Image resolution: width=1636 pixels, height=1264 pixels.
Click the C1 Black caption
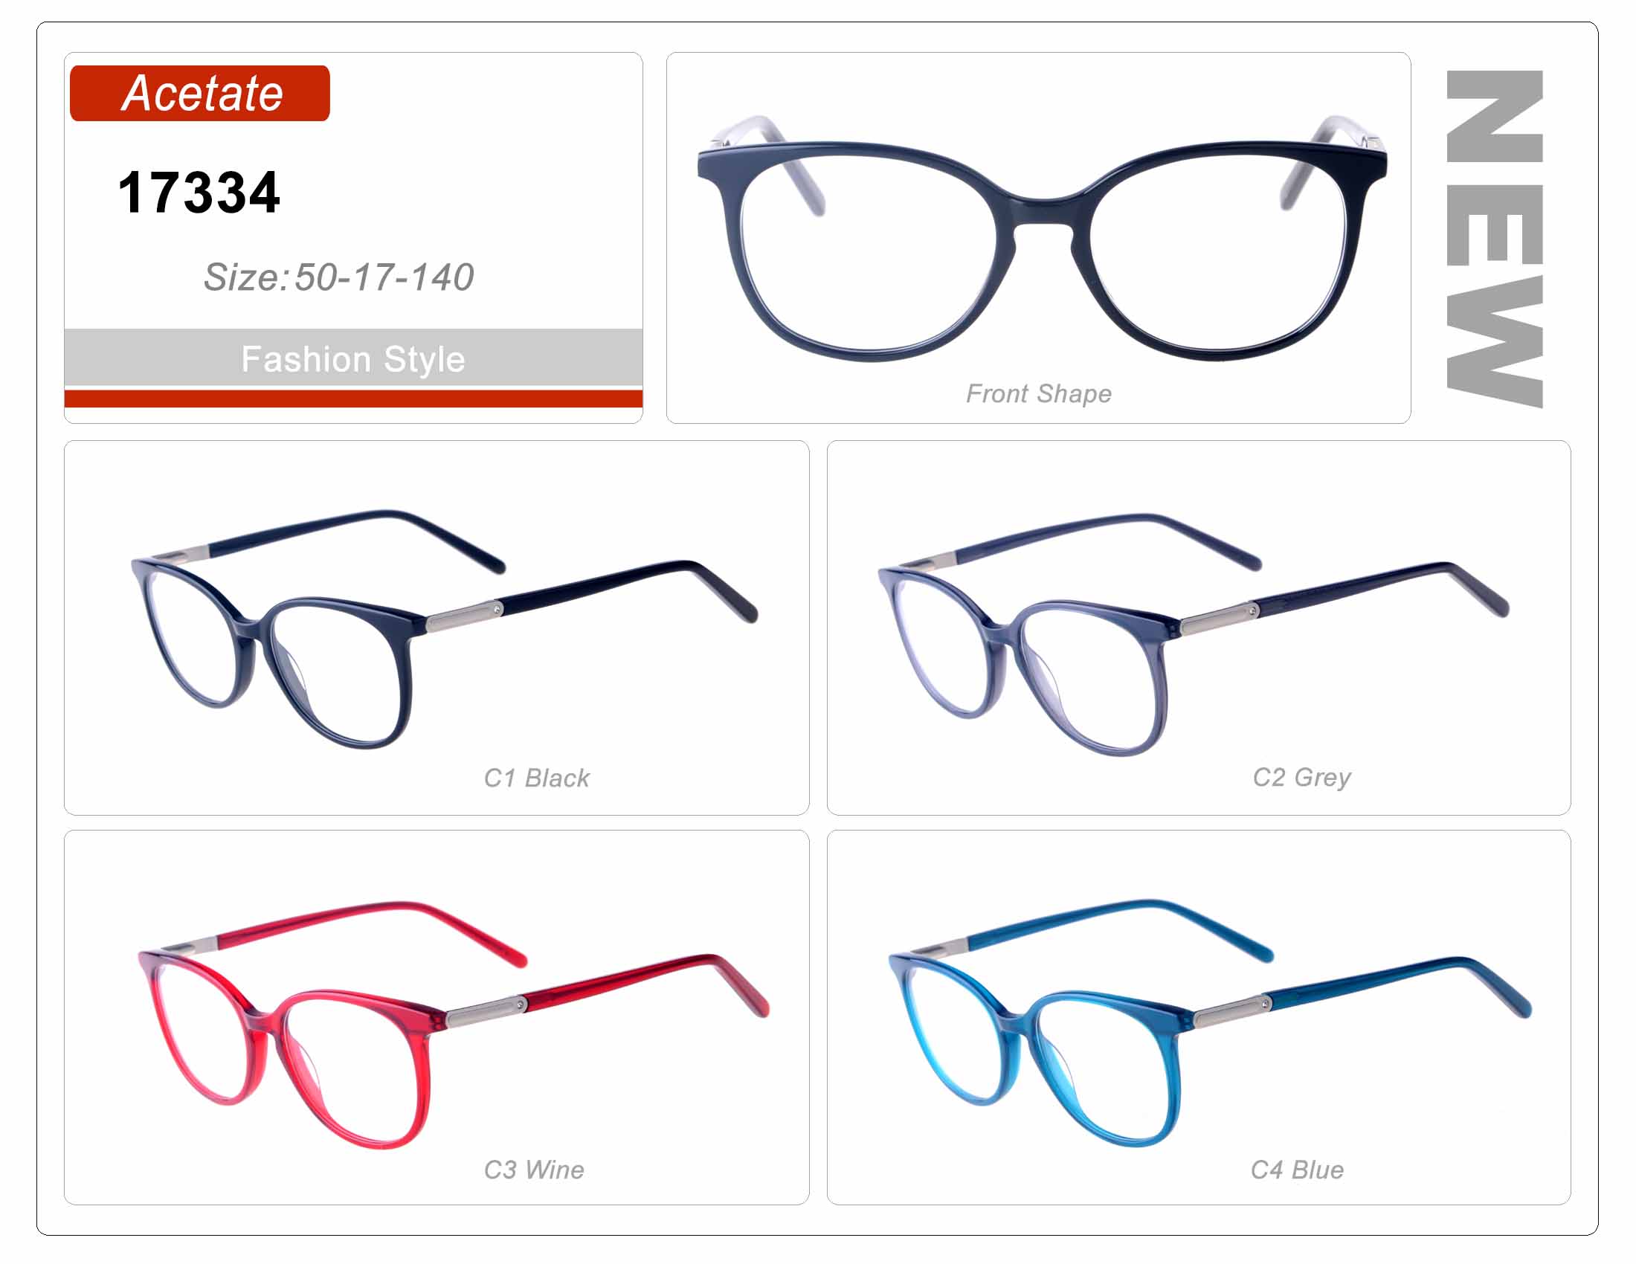[x=536, y=778]
